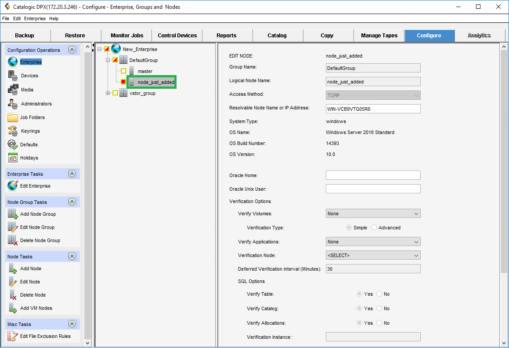Open the Enterprise menu in menu bar
The height and width of the screenshot is (348, 509).
coord(35,18)
